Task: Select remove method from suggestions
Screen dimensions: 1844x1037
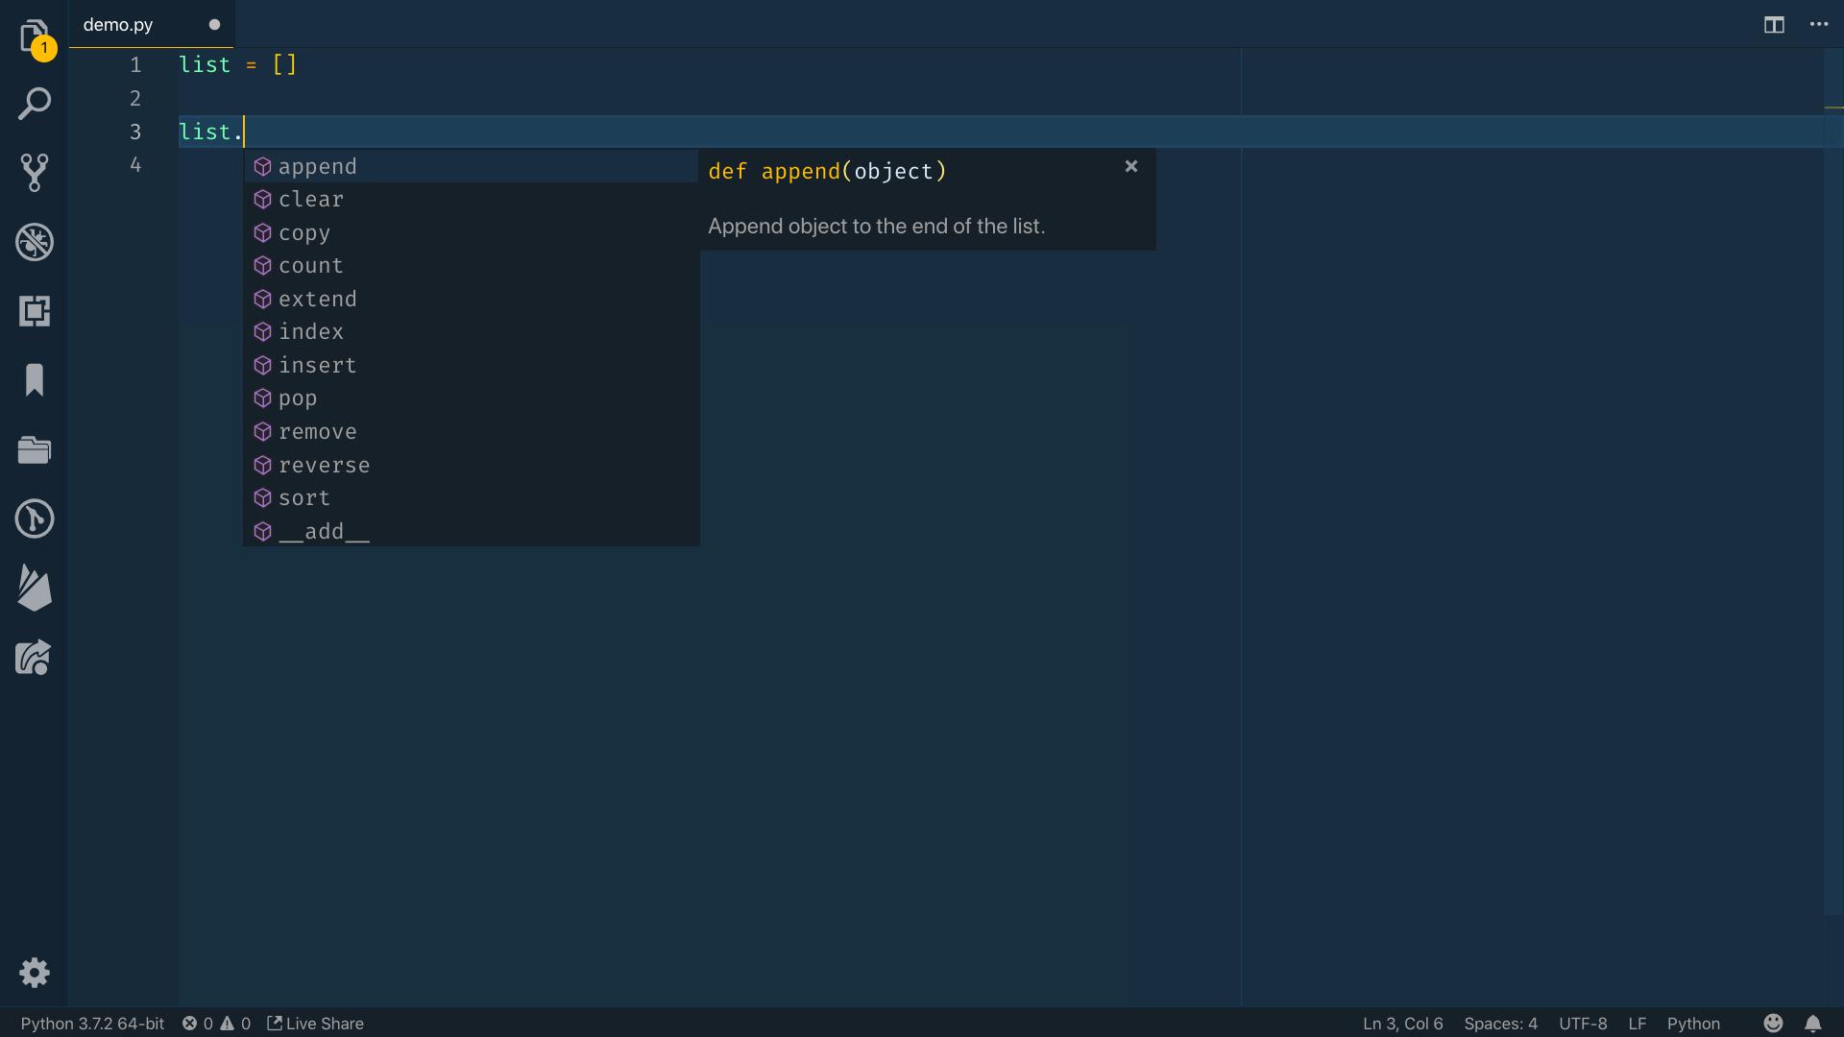Action: pyautogui.click(x=318, y=430)
